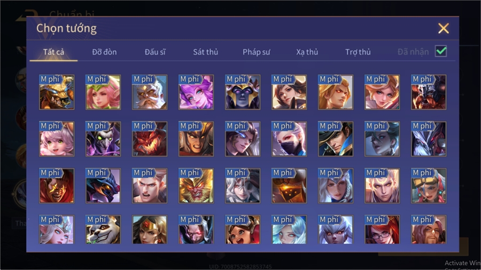Close the Chọn tướng dialog
481x270 pixels.
click(x=444, y=28)
